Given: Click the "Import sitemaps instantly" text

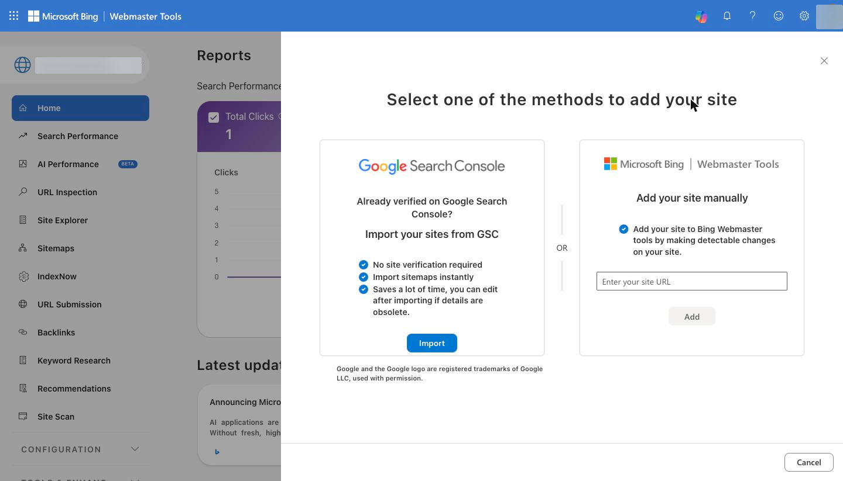Looking at the screenshot, I should [423, 277].
